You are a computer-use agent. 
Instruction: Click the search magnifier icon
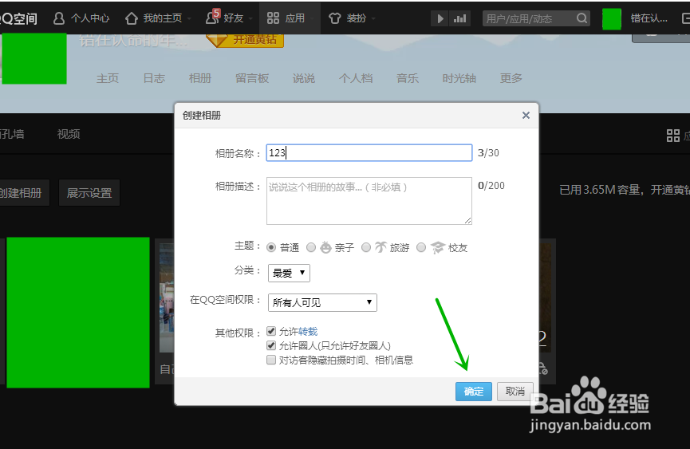tap(582, 18)
